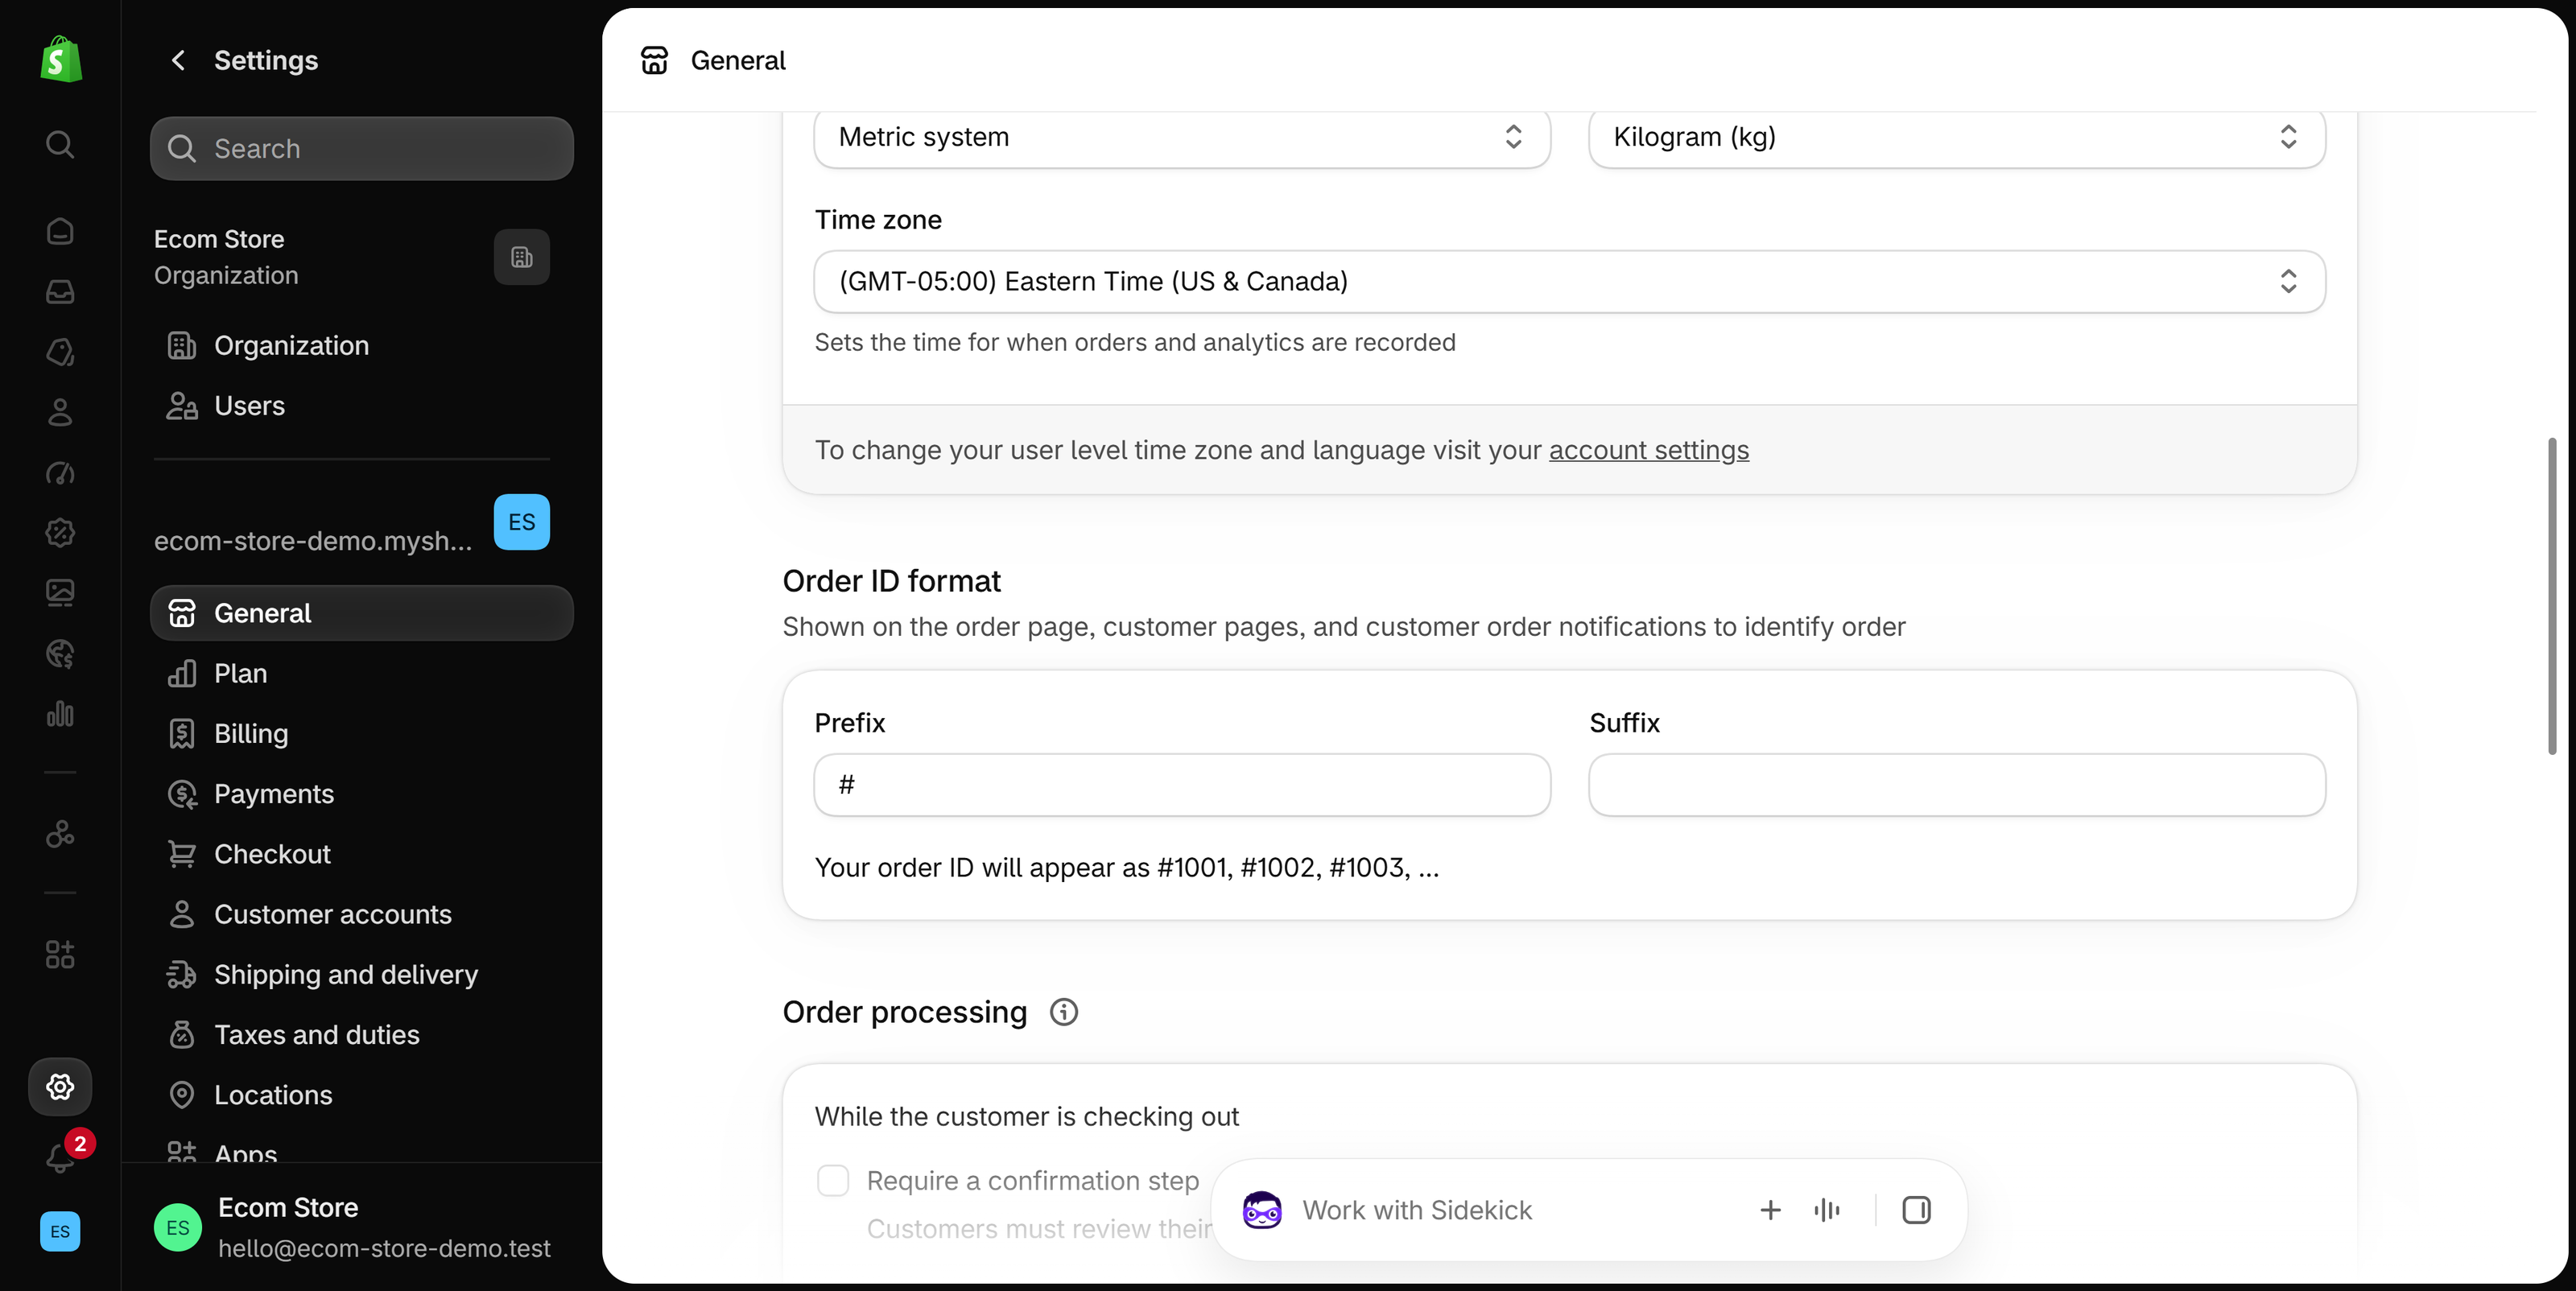2576x1291 pixels.
Task: Open Marketing icon in left rail
Action: point(60,472)
